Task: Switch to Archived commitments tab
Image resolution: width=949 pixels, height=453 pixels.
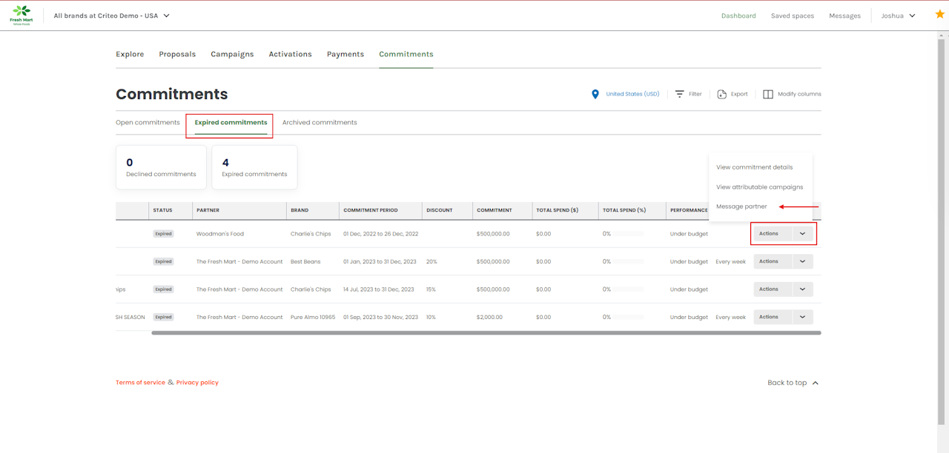Action: [320, 123]
